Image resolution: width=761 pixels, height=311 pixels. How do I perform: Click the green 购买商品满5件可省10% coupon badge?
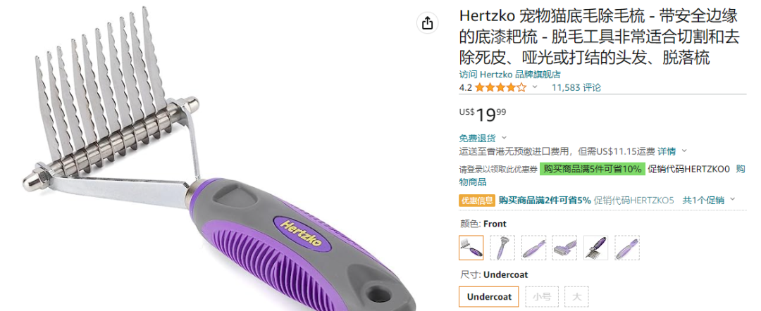point(592,169)
